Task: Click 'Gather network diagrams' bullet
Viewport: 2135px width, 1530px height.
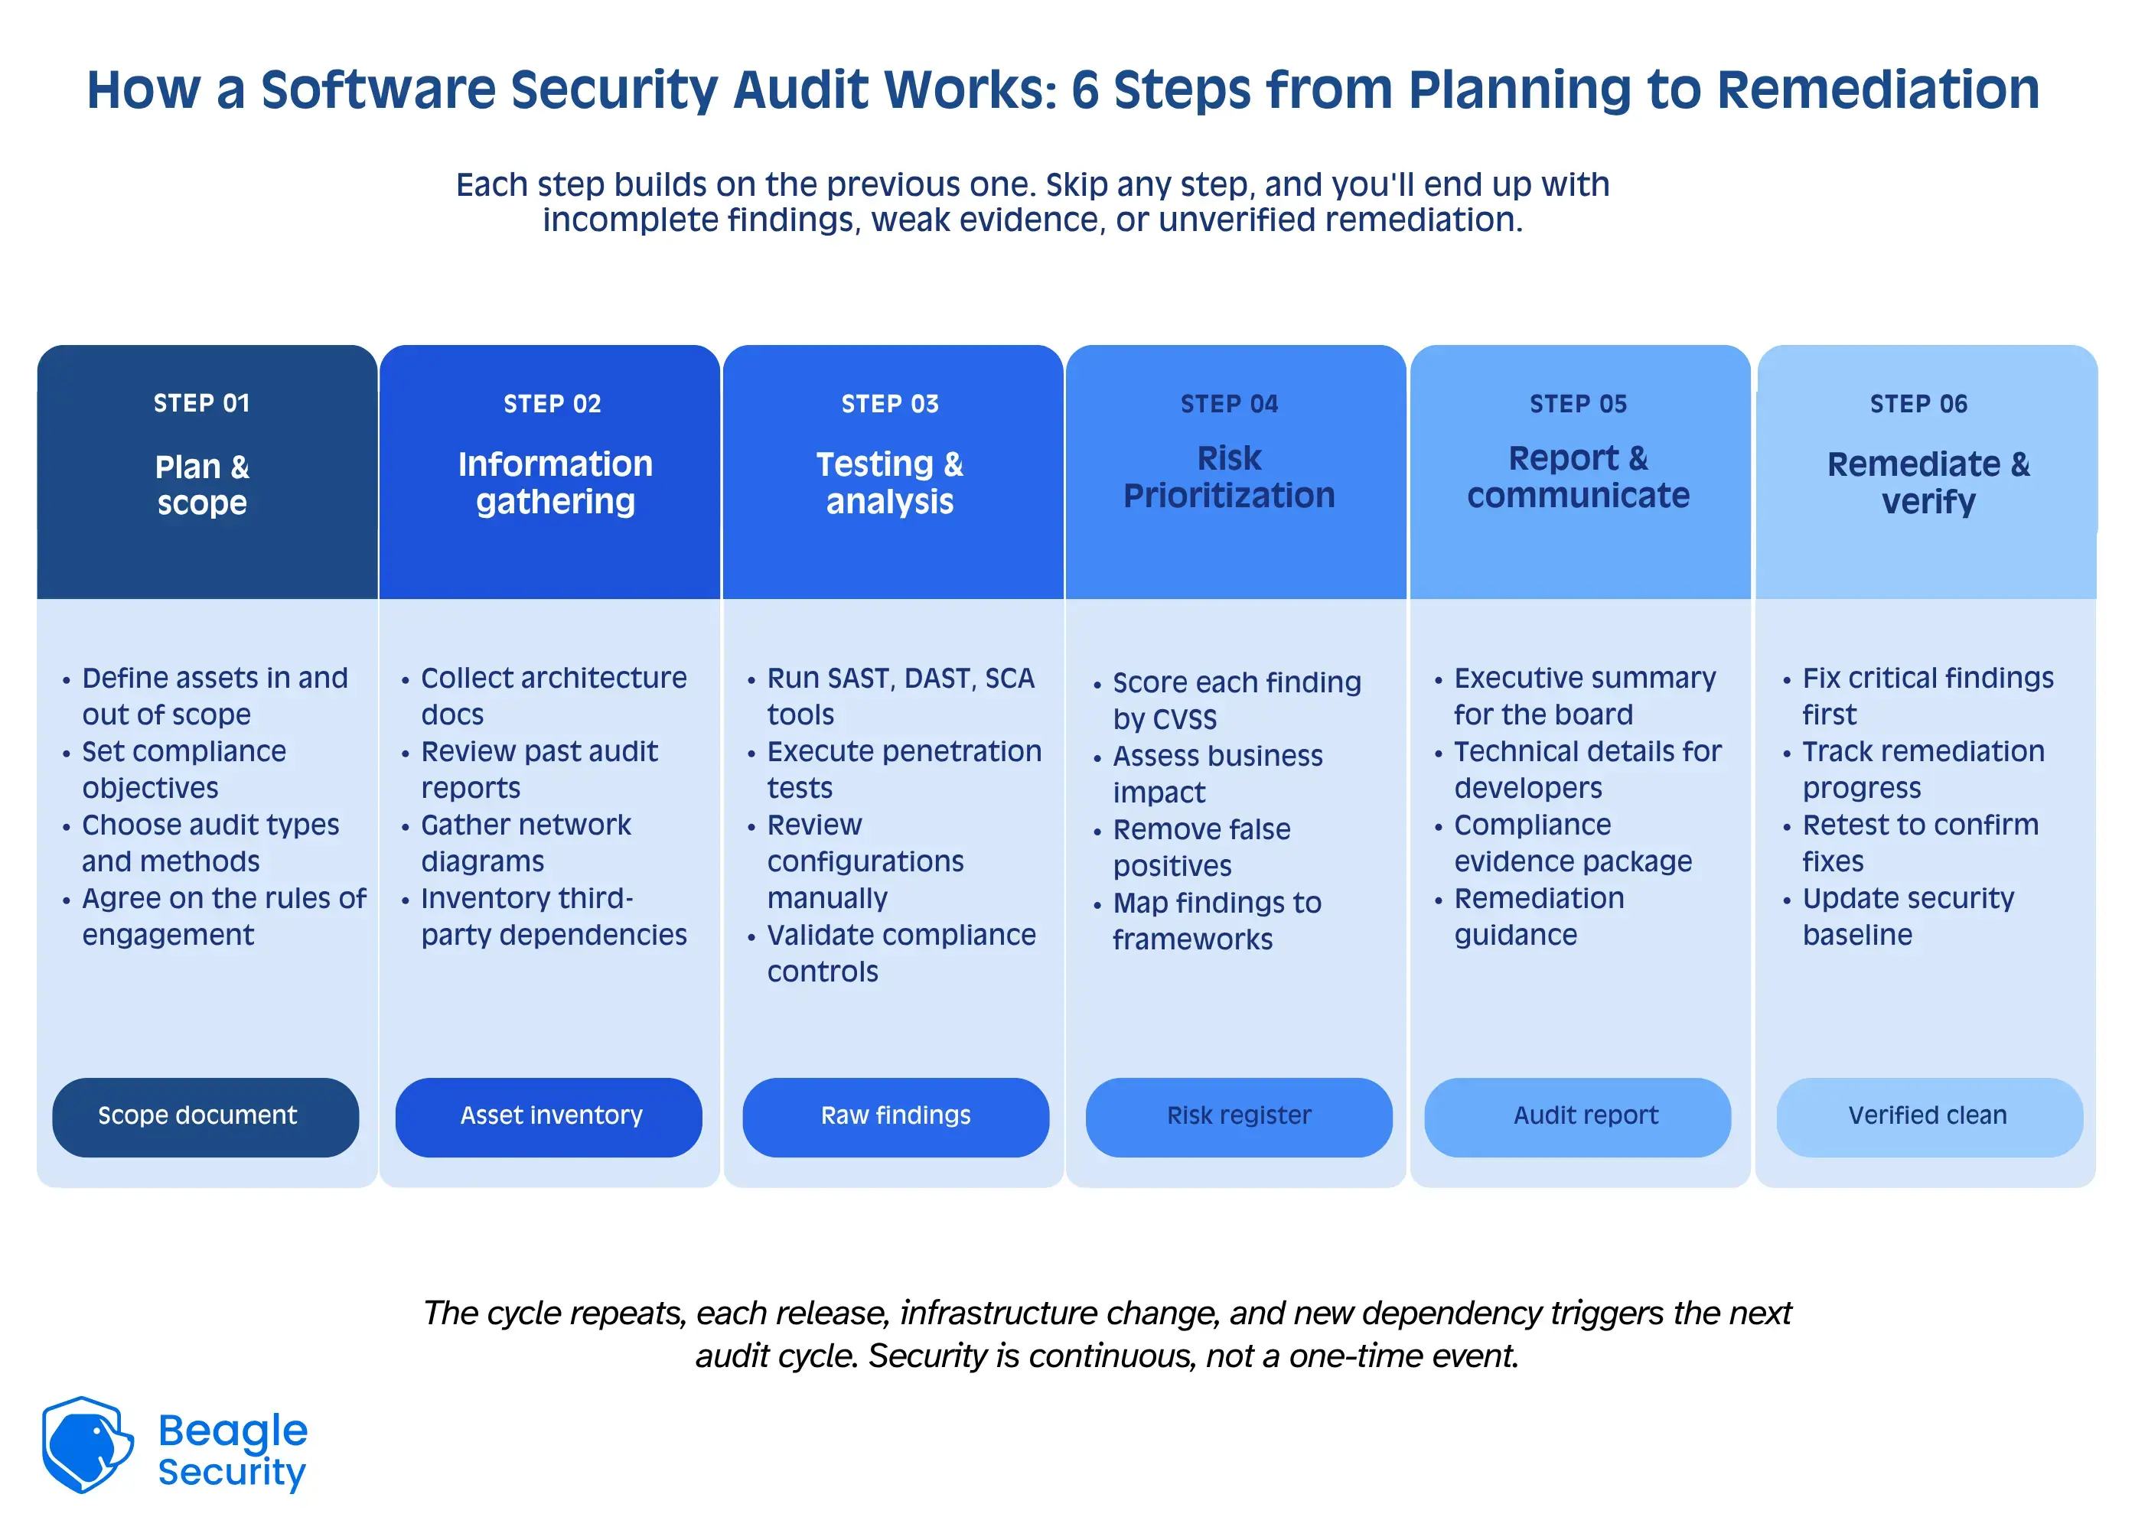Action: pos(526,843)
